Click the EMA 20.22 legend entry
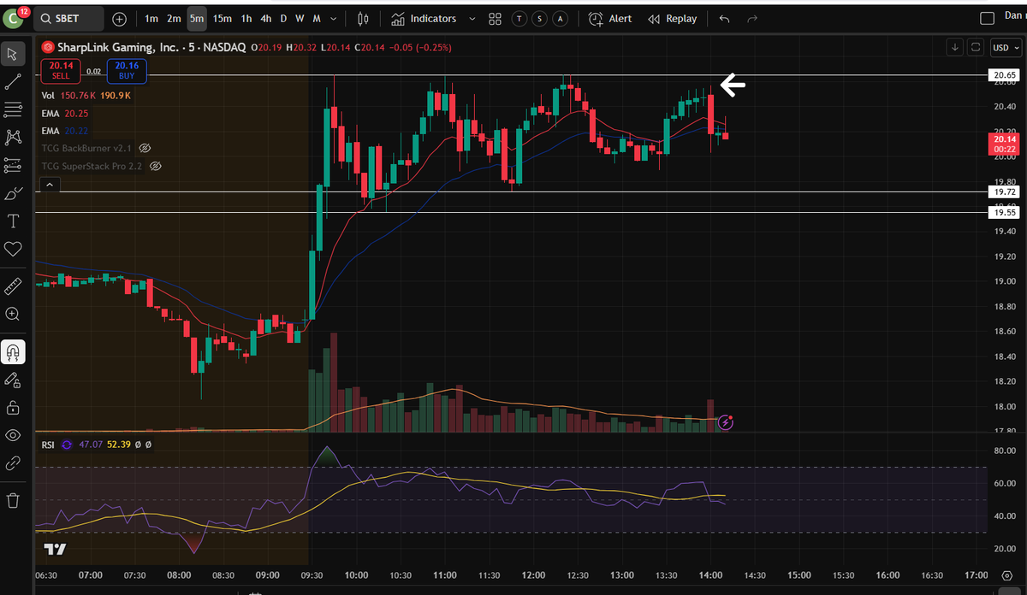The height and width of the screenshot is (595, 1027). 64,131
